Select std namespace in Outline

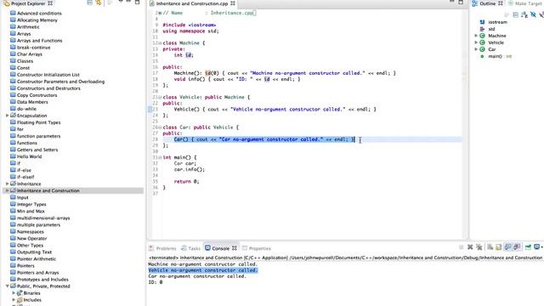[x=491, y=29]
